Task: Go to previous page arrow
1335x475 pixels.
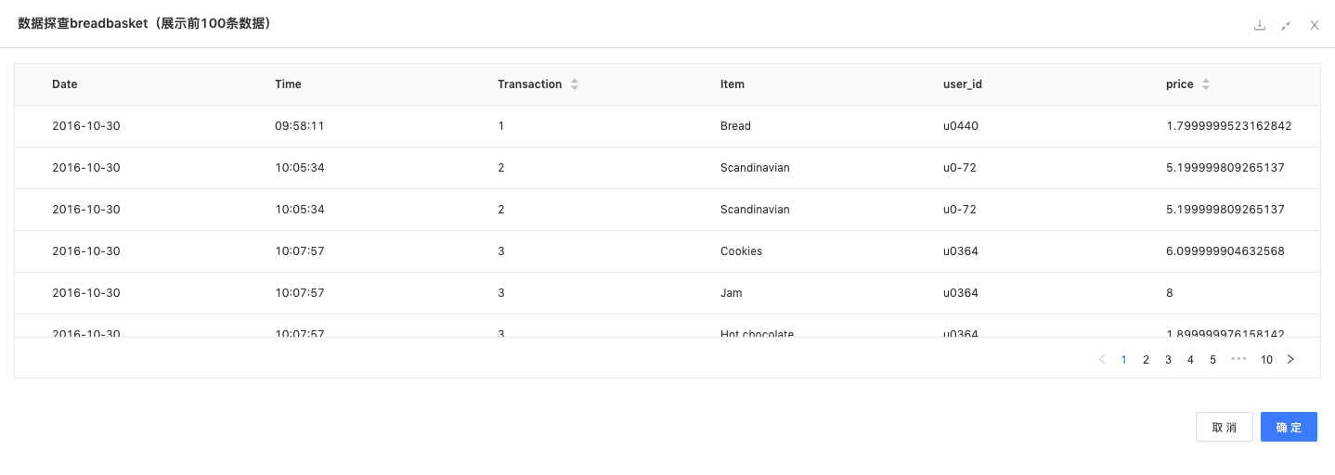Action: click(x=1102, y=359)
